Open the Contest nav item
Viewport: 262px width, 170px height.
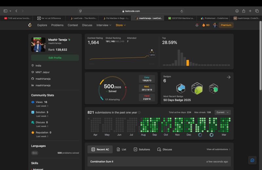tap(73, 25)
